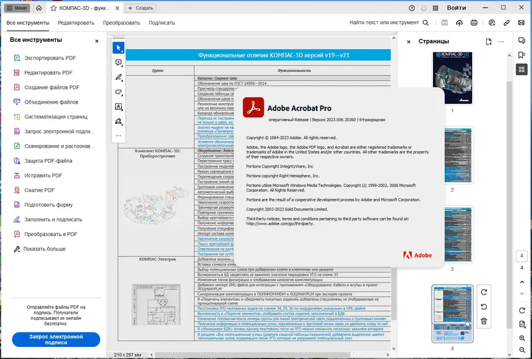Close the КОМПАС-3D document tab
The height and width of the screenshot is (359, 532).
tap(117, 8)
